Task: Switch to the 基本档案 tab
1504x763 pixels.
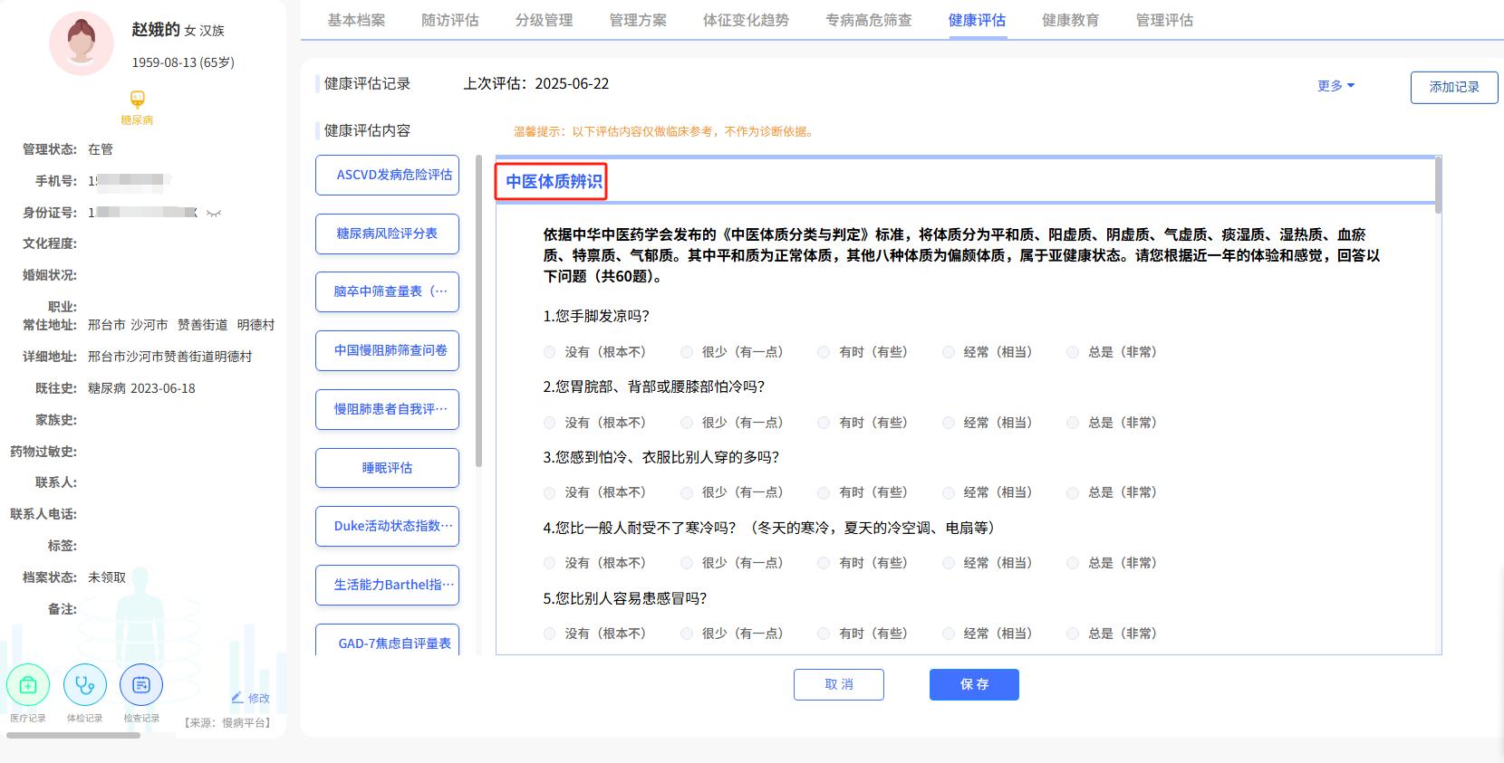Action: click(356, 20)
